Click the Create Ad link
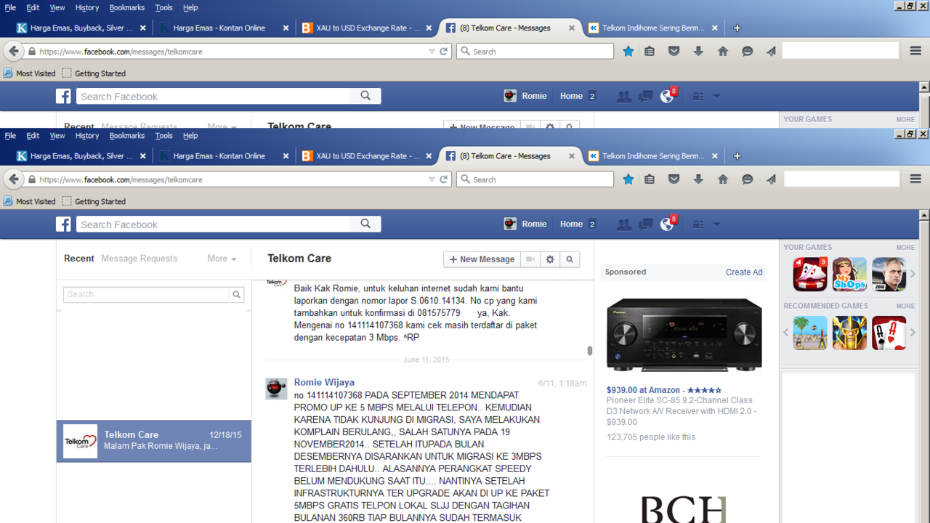Screen dimensions: 930x523 pyautogui.click(x=744, y=272)
